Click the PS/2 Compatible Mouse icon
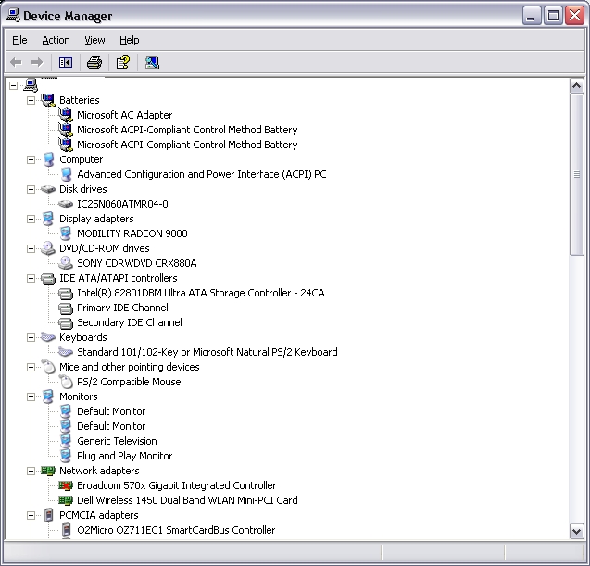The width and height of the screenshot is (590, 566). click(66, 382)
